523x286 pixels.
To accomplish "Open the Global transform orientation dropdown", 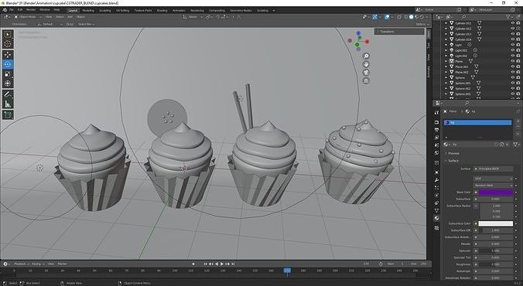I will 192,17.
